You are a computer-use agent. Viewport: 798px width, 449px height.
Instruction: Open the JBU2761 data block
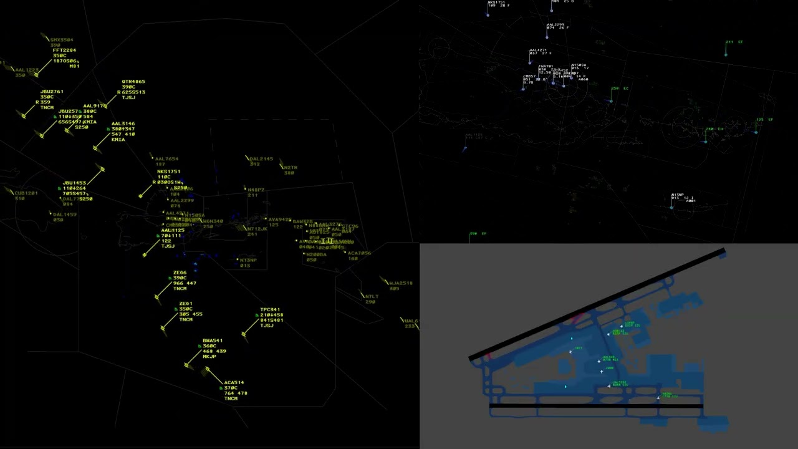[x=50, y=100]
